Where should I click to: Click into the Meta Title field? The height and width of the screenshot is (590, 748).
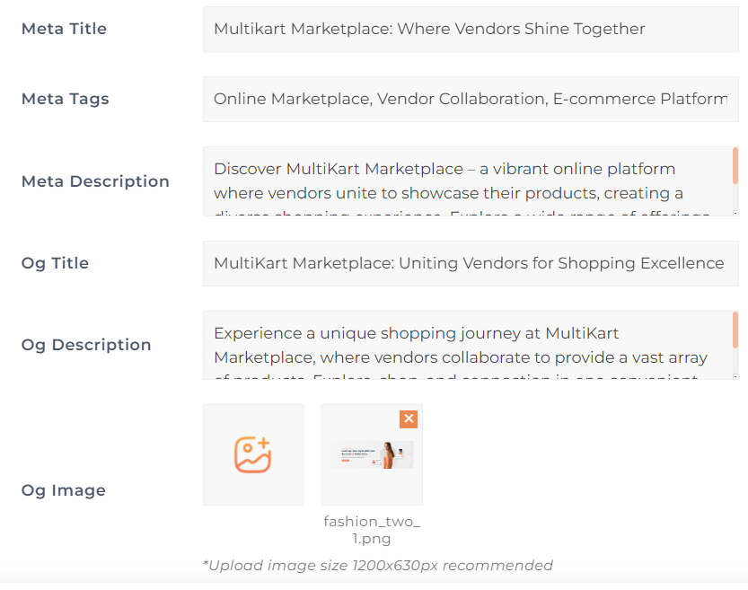click(x=471, y=29)
